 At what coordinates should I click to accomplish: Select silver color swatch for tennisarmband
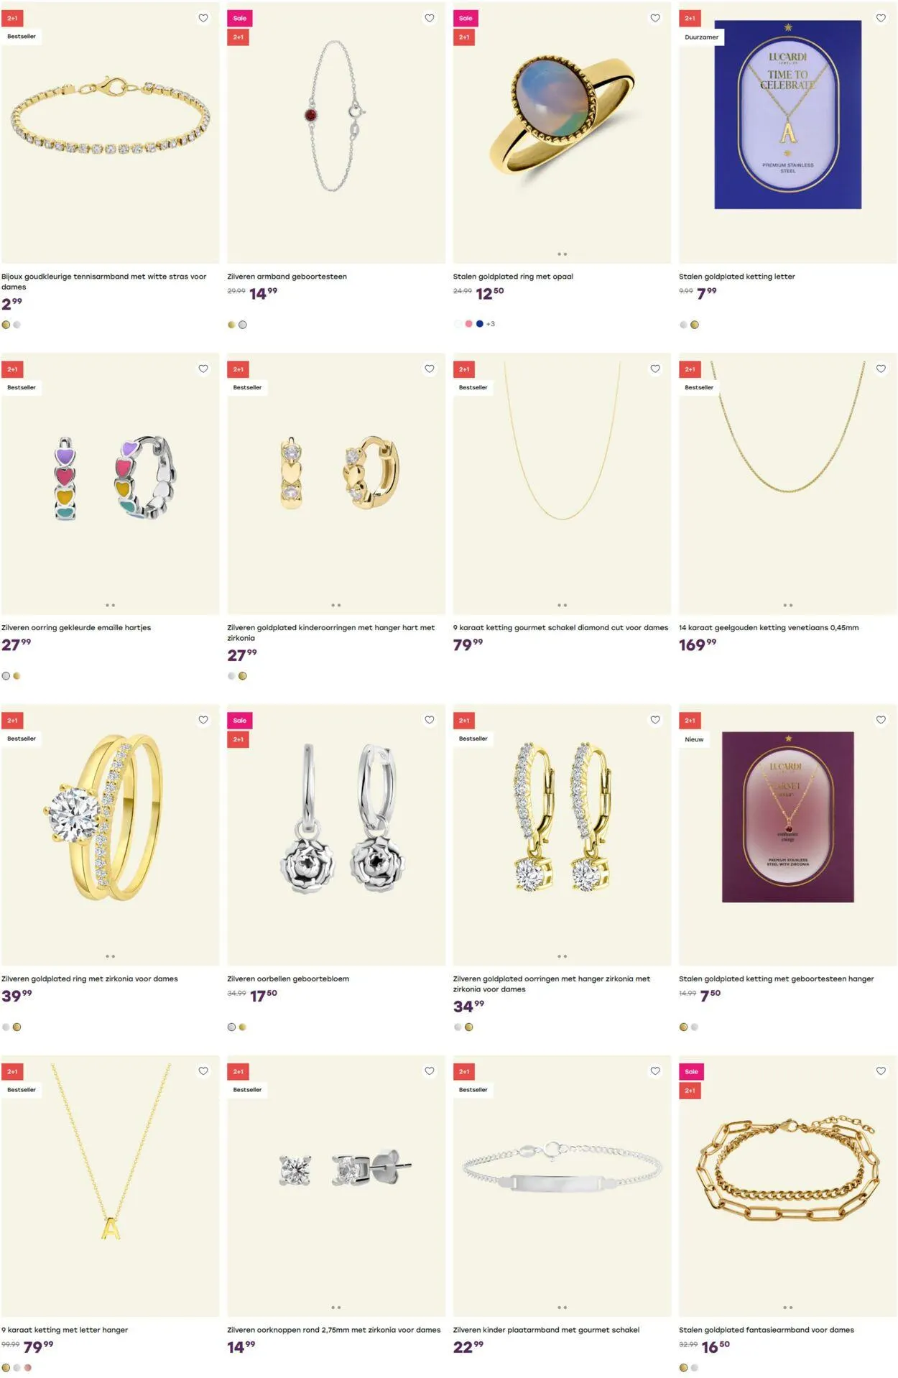coord(17,325)
